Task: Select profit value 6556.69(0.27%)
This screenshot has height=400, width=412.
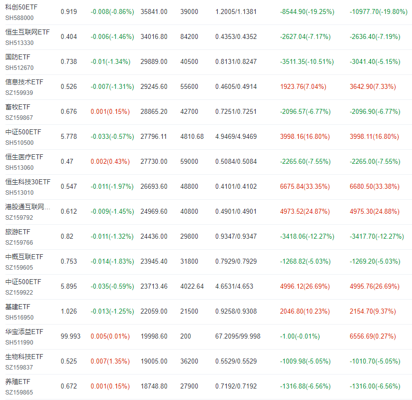Action: pyautogui.click(x=373, y=337)
